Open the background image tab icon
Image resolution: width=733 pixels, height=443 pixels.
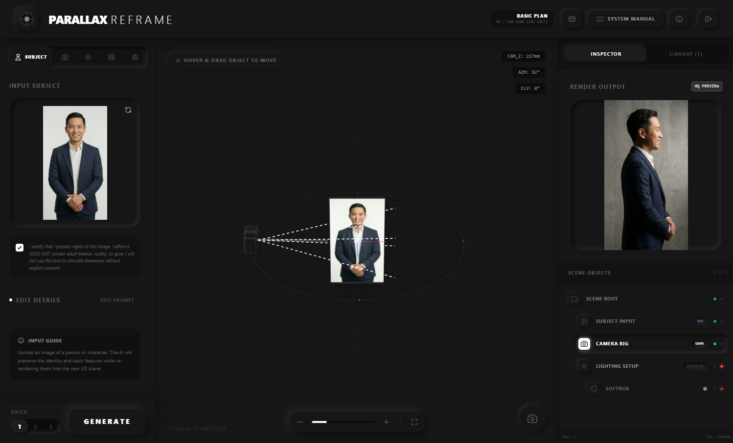[x=112, y=57]
